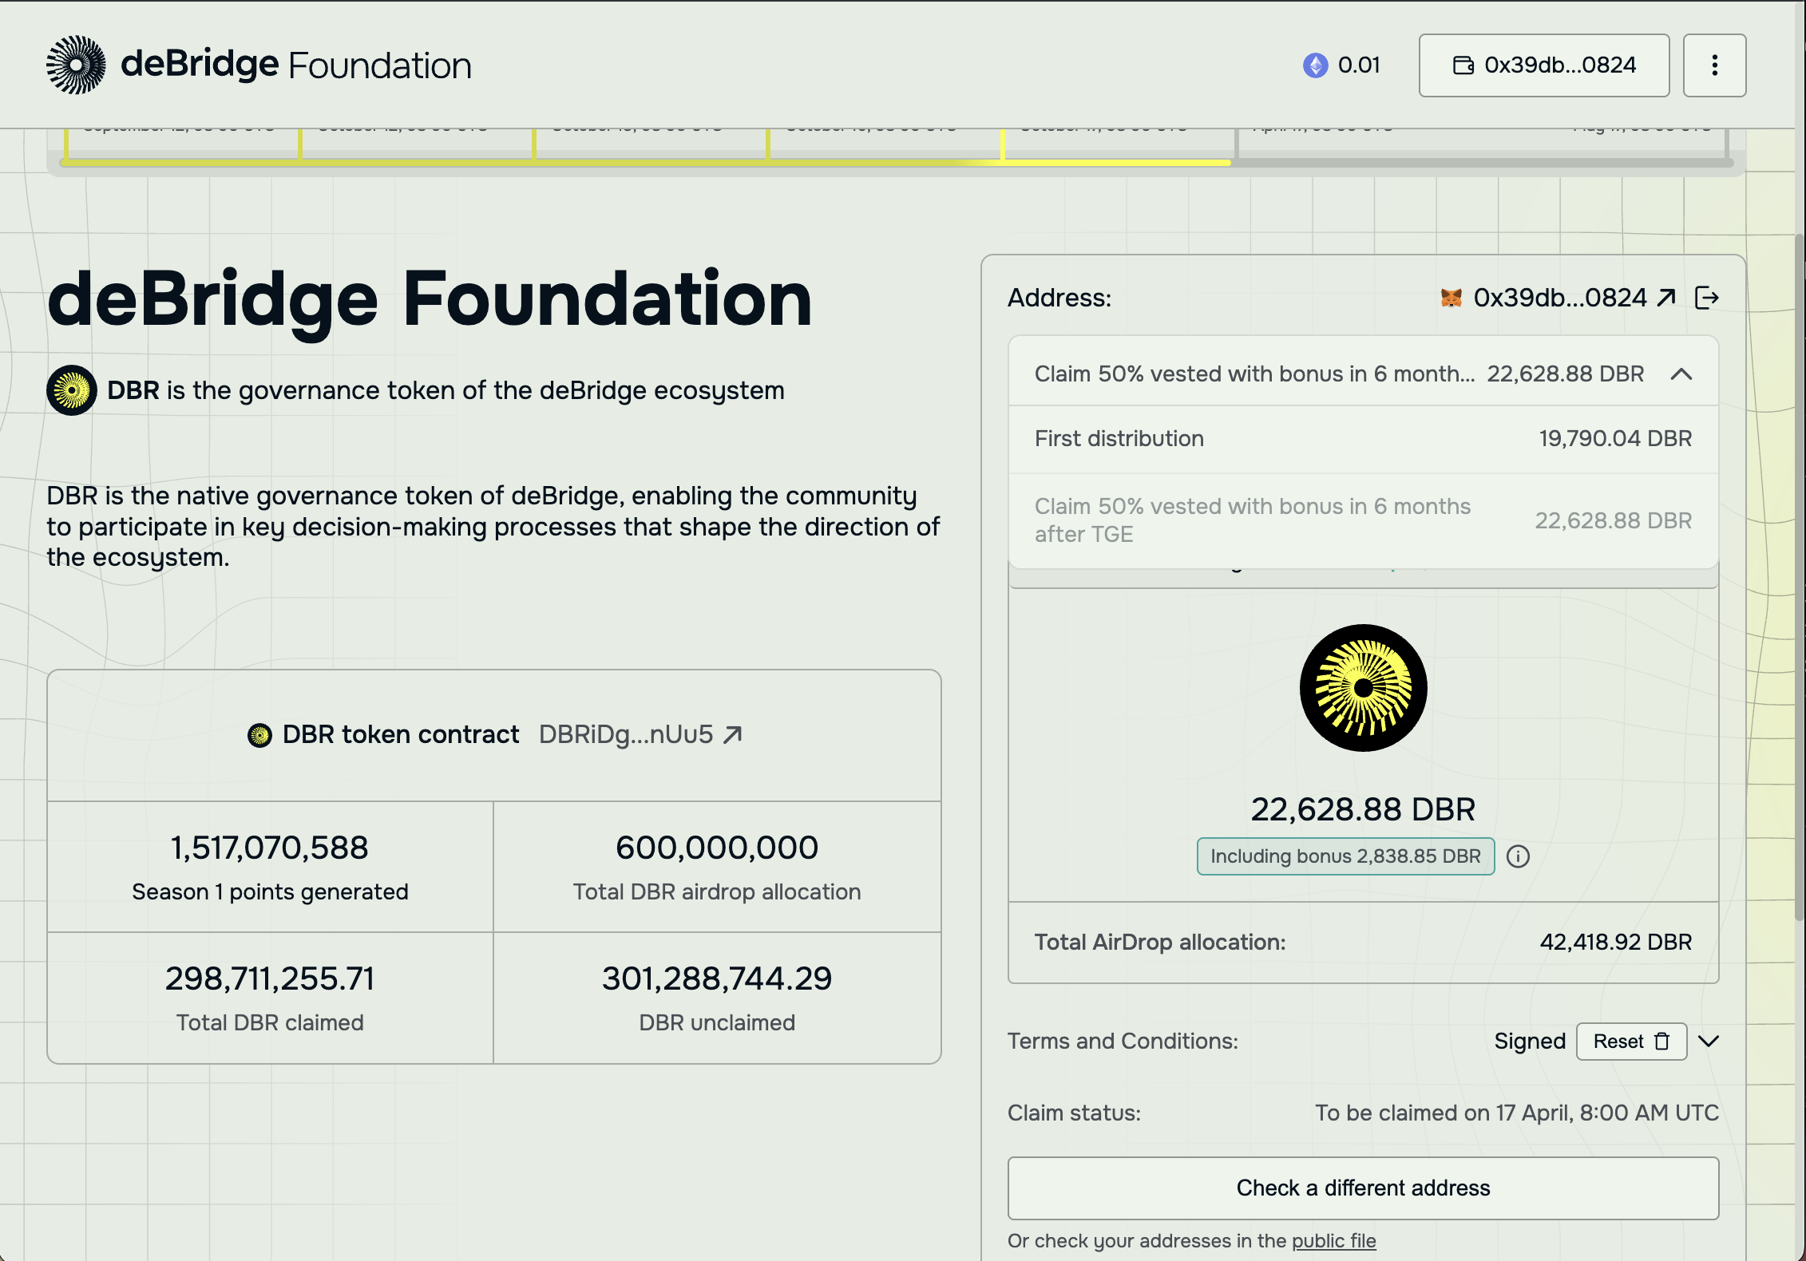Click 0.01 ETH balance text
This screenshot has height=1261, width=1806.
(x=1359, y=65)
